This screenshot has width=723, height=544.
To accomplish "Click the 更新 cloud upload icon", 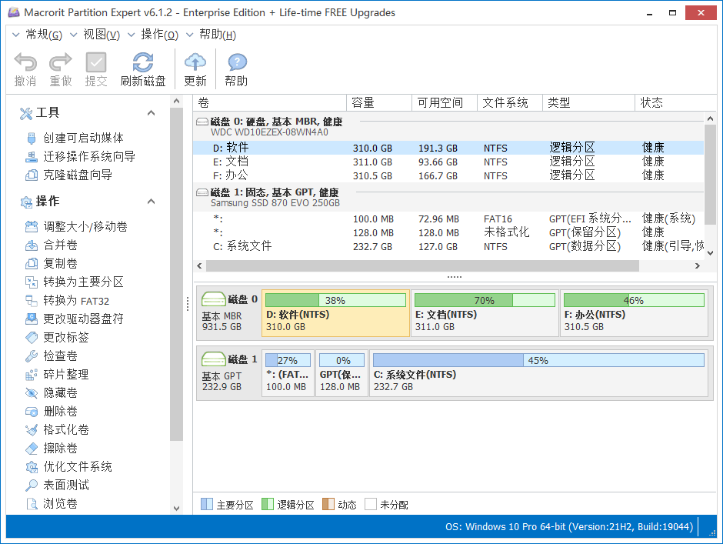I will 195,62.
